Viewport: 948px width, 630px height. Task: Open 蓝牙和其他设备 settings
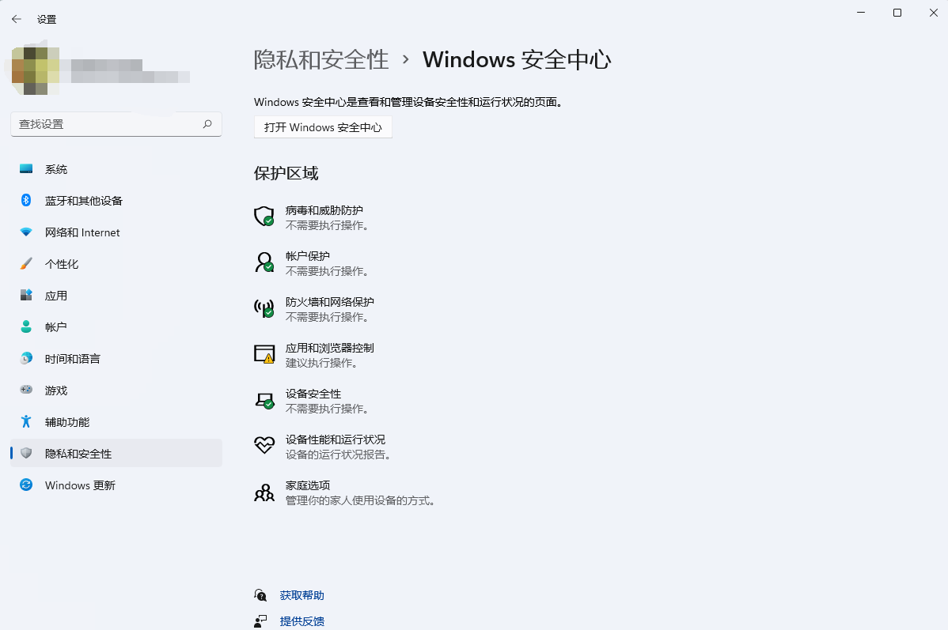pos(83,201)
